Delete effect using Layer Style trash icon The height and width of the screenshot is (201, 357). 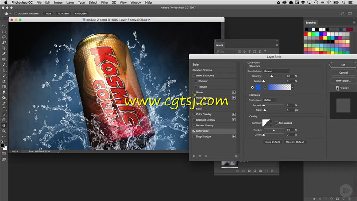pyautogui.click(x=236, y=156)
